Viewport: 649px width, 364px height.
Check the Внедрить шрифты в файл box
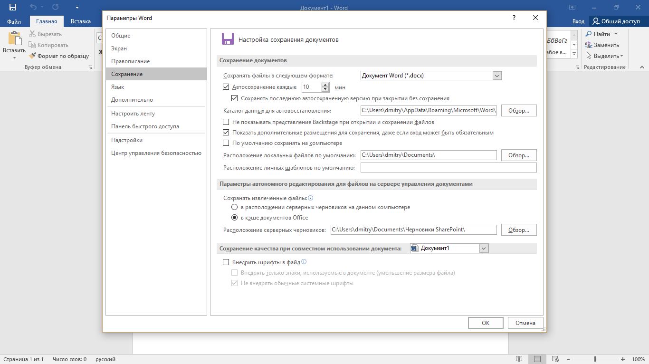(x=226, y=262)
